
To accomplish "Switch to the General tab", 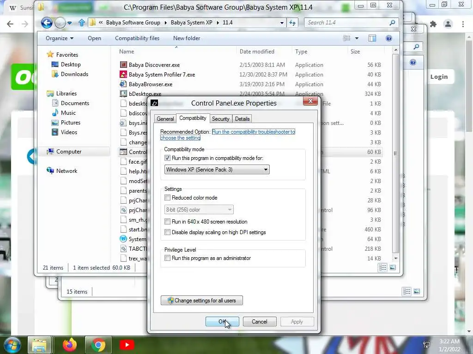I will (165, 119).
